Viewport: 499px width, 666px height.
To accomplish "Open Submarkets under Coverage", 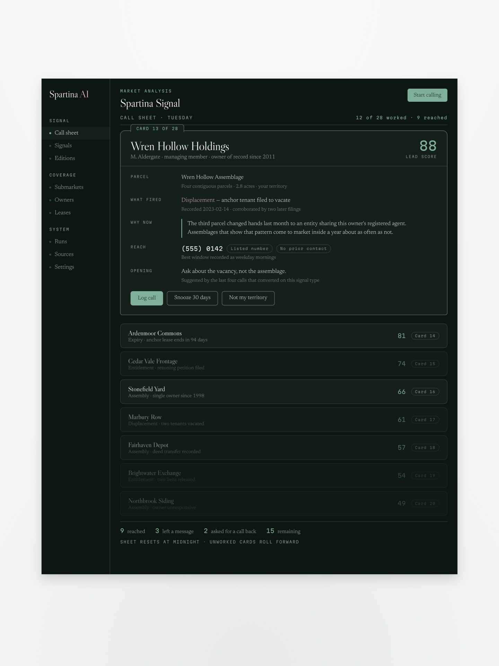I will point(76,187).
